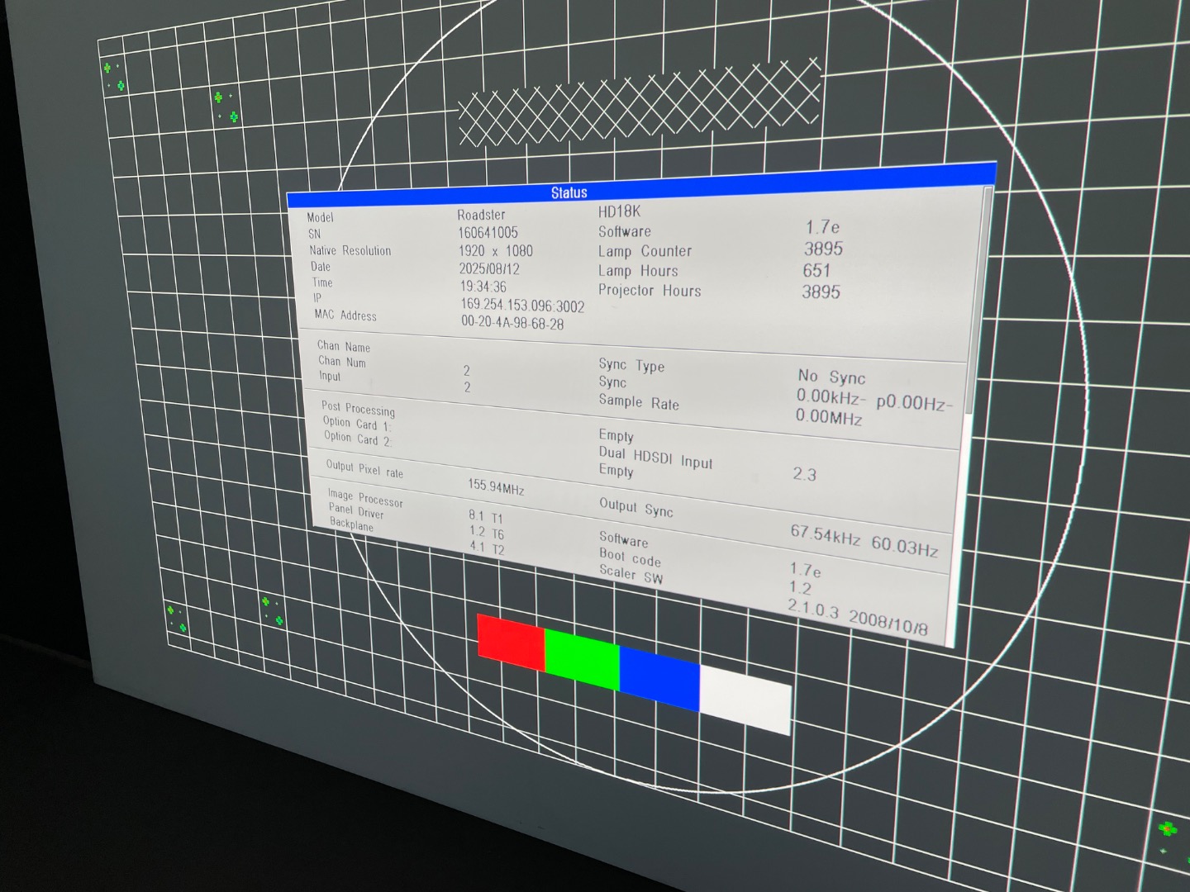Click the date value "2025/08/12"
This screenshot has width=1190, height=892.
[489, 269]
